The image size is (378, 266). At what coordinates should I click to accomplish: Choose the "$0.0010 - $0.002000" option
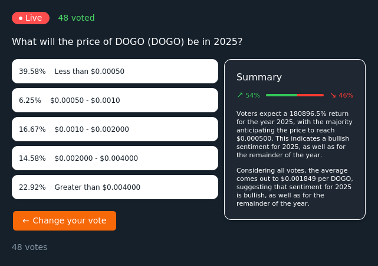115,129
